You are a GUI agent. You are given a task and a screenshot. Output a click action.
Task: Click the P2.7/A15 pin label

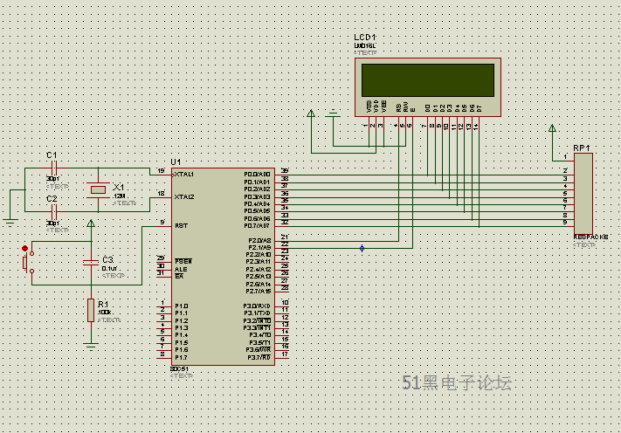[259, 291]
